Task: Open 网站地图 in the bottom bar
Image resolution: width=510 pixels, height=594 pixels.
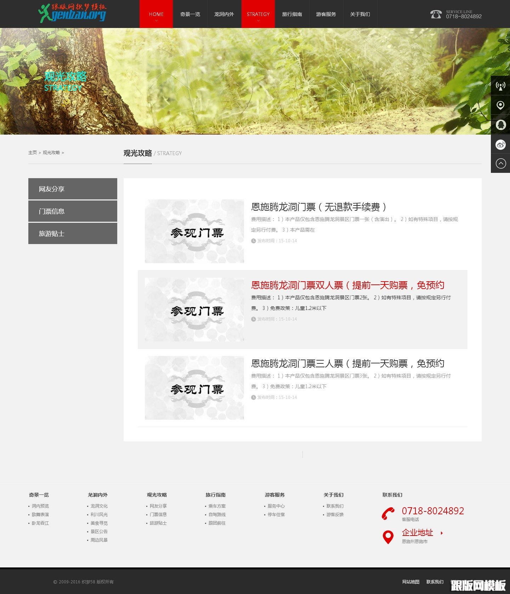Action: coord(411,582)
